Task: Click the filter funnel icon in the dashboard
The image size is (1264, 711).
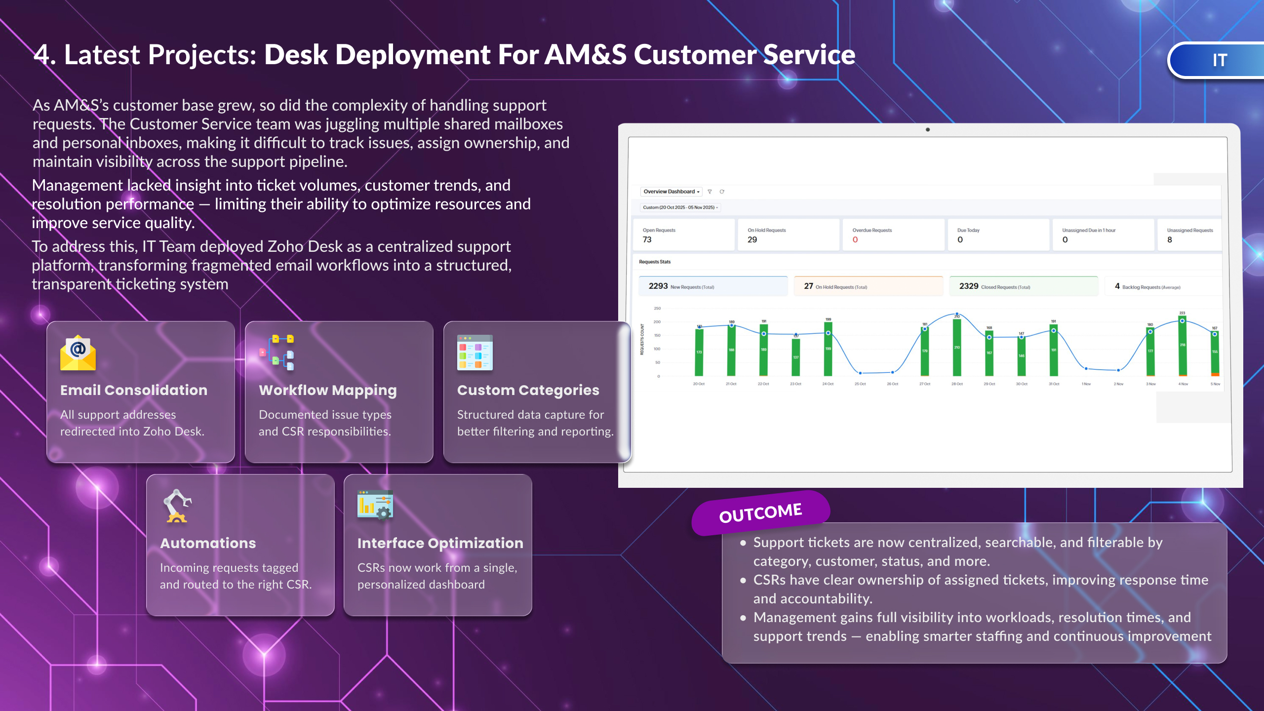Action: click(x=710, y=192)
